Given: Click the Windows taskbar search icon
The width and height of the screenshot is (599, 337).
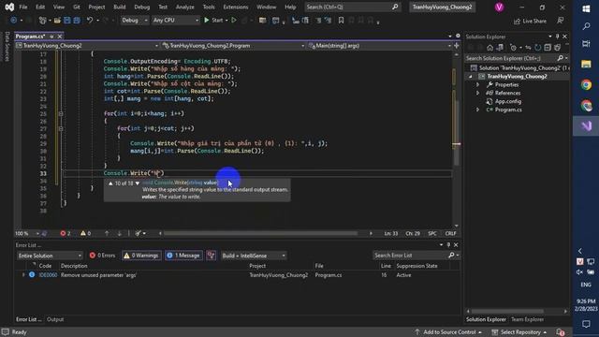Looking at the screenshot, I should pyautogui.click(x=586, y=26).
